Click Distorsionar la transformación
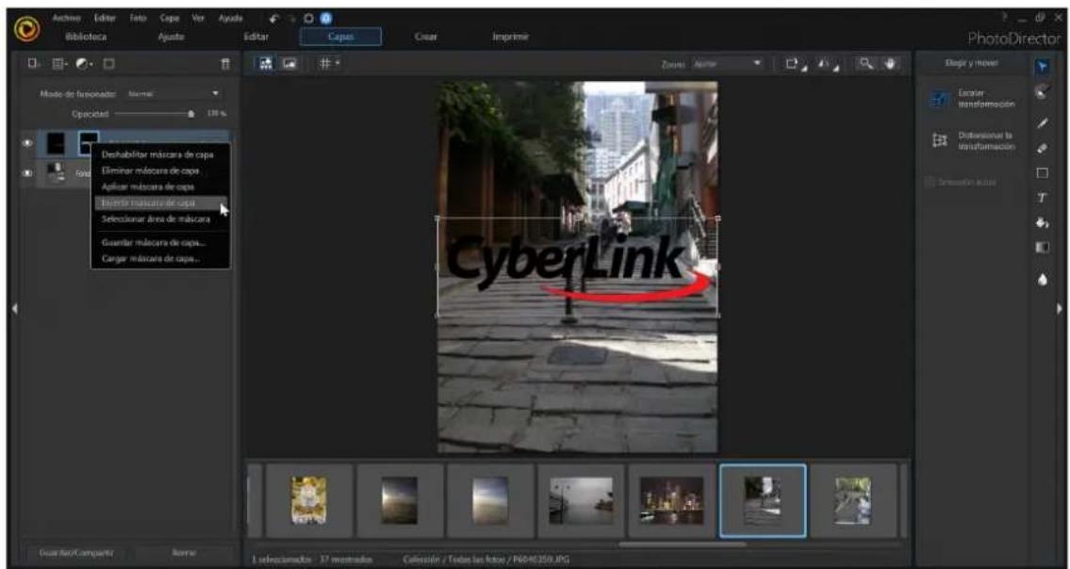Image resolution: width=1070 pixels, height=569 pixels. click(x=974, y=141)
